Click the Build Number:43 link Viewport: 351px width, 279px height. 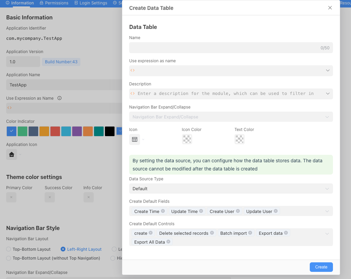pos(61,62)
